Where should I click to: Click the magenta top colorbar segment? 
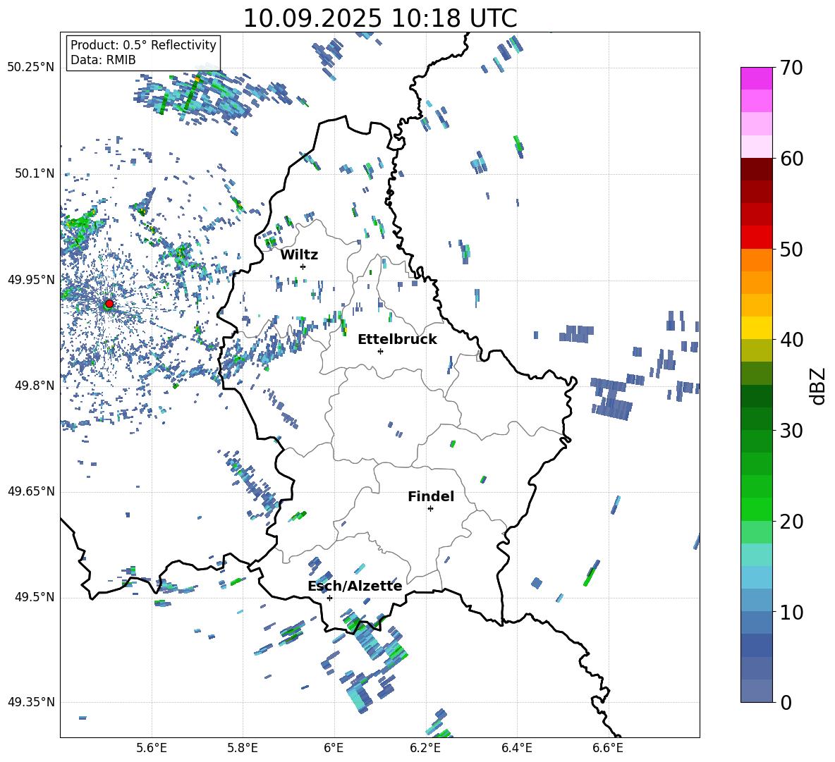coord(756,78)
